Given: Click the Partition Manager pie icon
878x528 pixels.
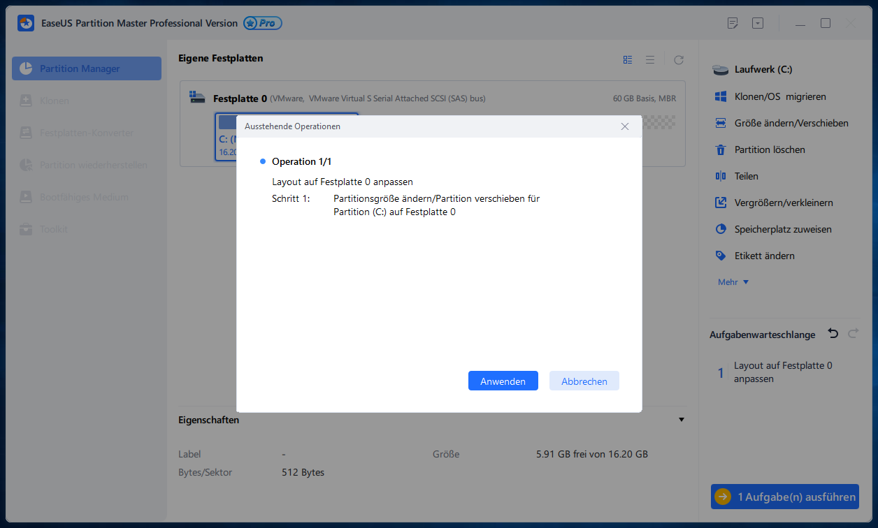Looking at the screenshot, I should point(26,68).
